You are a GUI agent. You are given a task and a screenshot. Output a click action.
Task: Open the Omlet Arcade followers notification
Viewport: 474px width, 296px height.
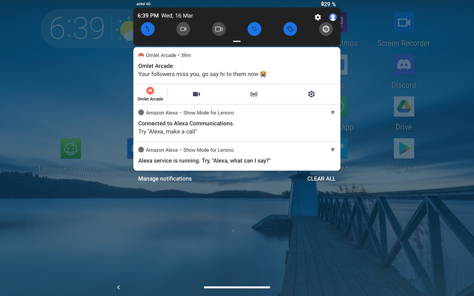pyautogui.click(x=237, y=66)
